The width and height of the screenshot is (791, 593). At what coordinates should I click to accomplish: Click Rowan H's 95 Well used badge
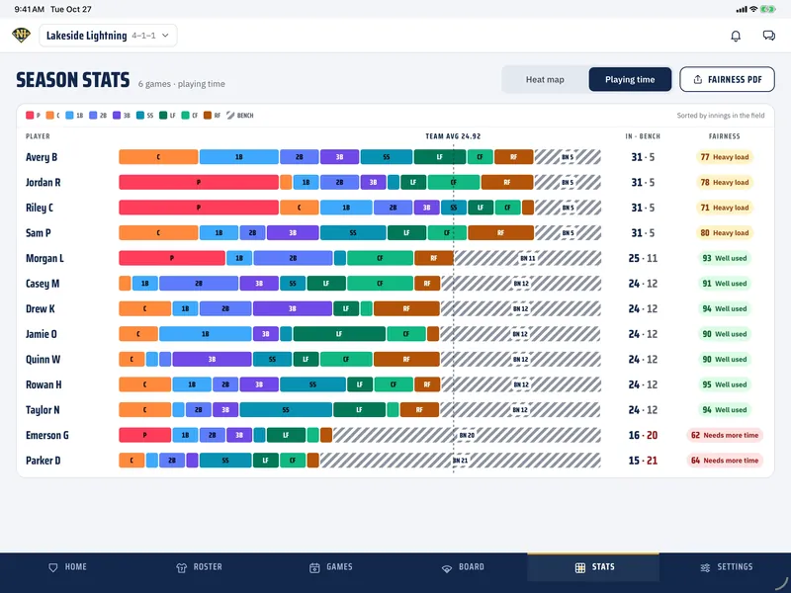725,384
